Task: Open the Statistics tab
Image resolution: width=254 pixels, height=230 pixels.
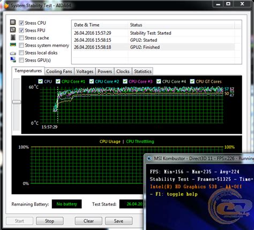Action: click(x=143, y=71)
